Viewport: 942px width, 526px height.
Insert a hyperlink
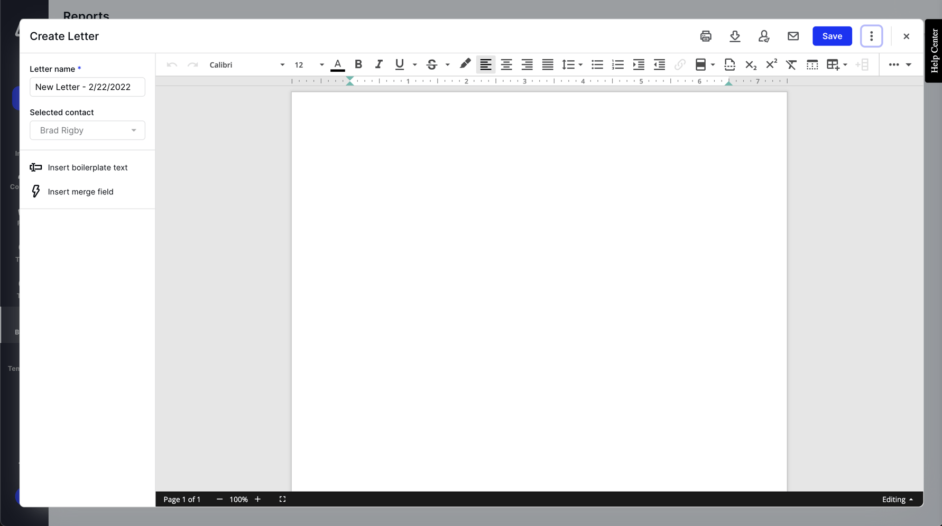point(680,64)
